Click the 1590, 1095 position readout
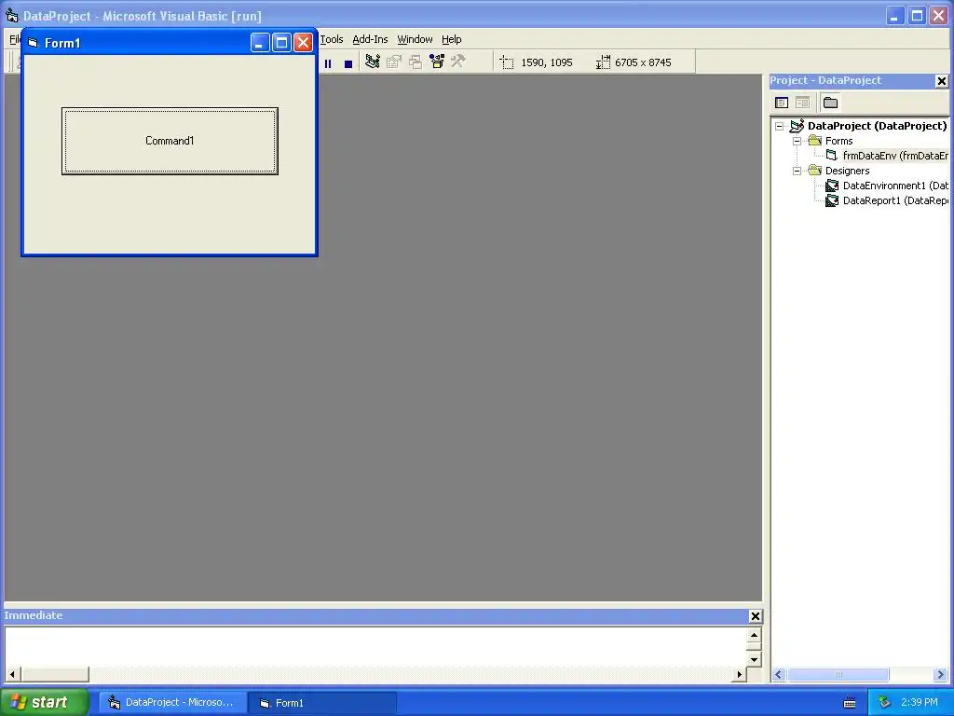Viewport: 954px width, 716px height. [x=546, y=62]
